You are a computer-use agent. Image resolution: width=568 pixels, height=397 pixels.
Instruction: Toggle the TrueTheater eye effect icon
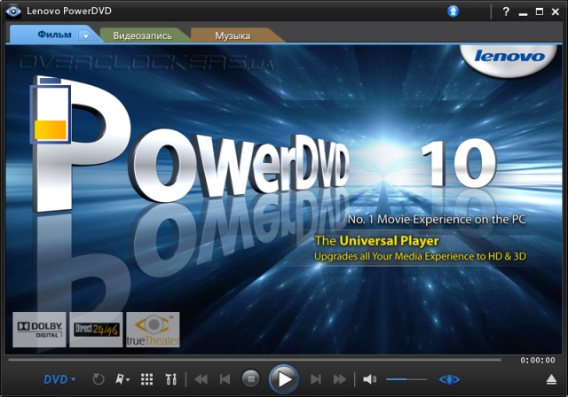tap(449, 379)
